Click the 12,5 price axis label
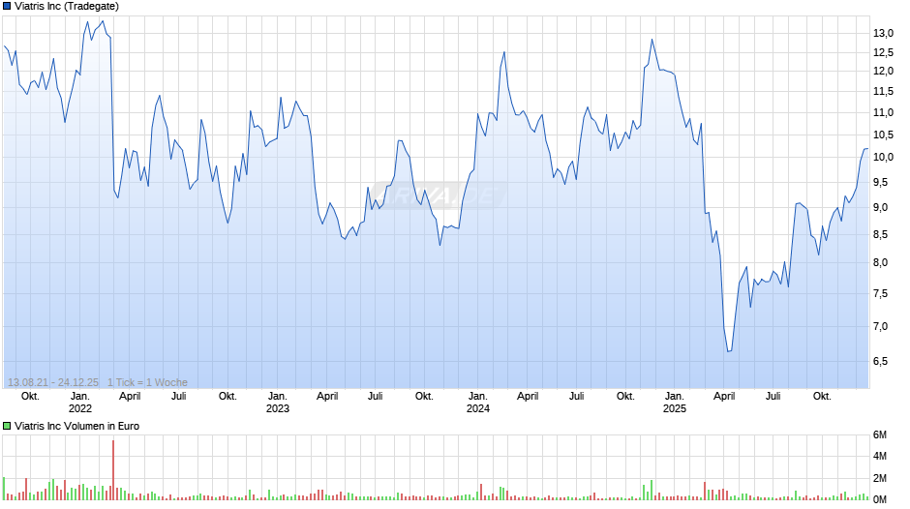Screen dimensions: 910x509 point(883,53)
